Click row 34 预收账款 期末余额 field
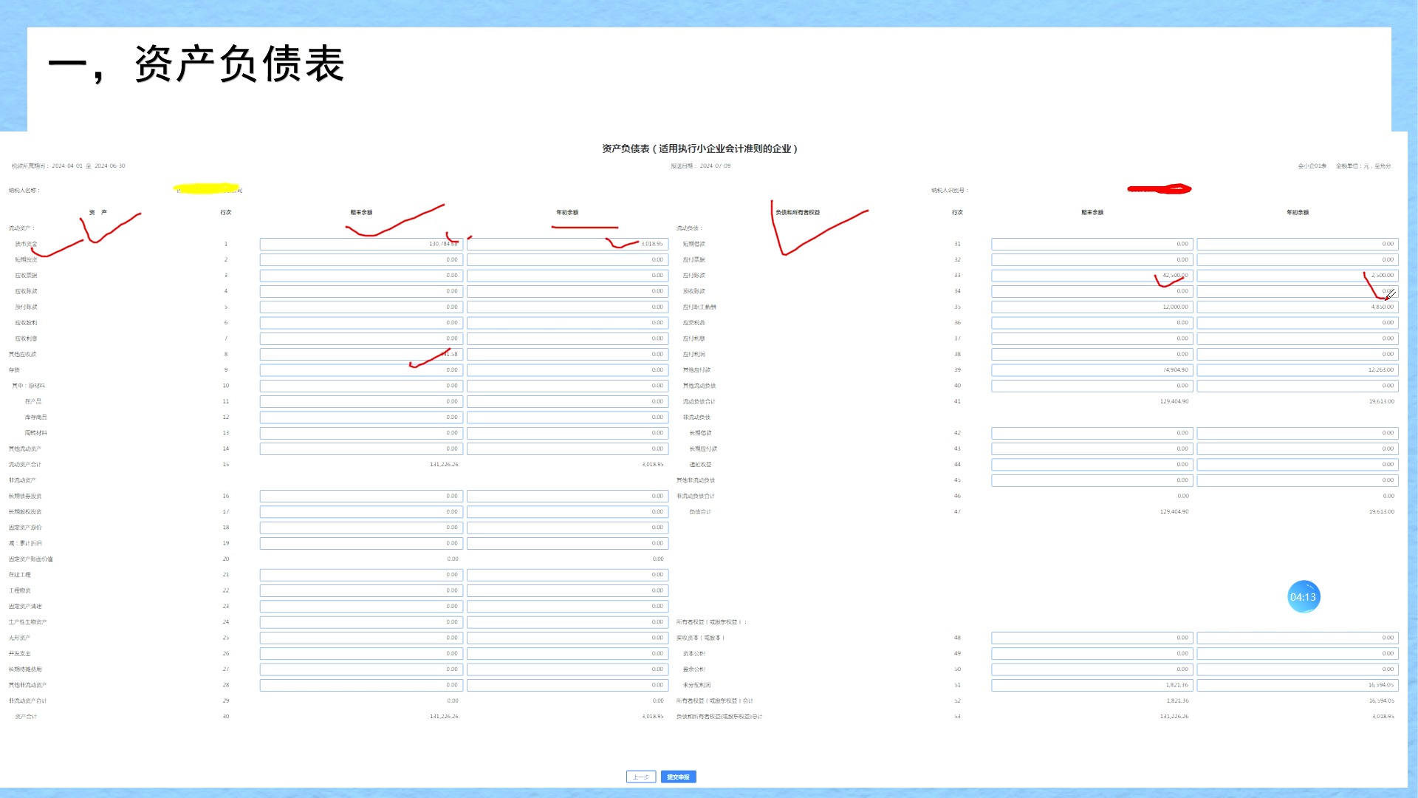 pos(1092,291)
